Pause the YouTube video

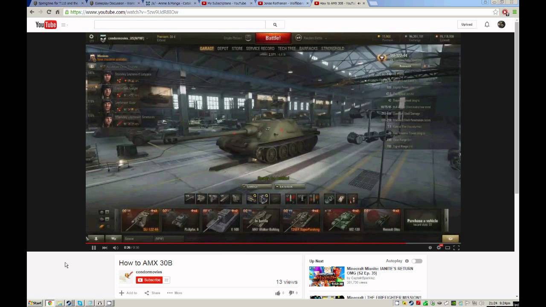click(94, 248)
